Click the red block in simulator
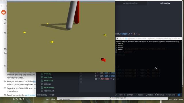This screenshot has height=103, width=184. coord(103,60)
